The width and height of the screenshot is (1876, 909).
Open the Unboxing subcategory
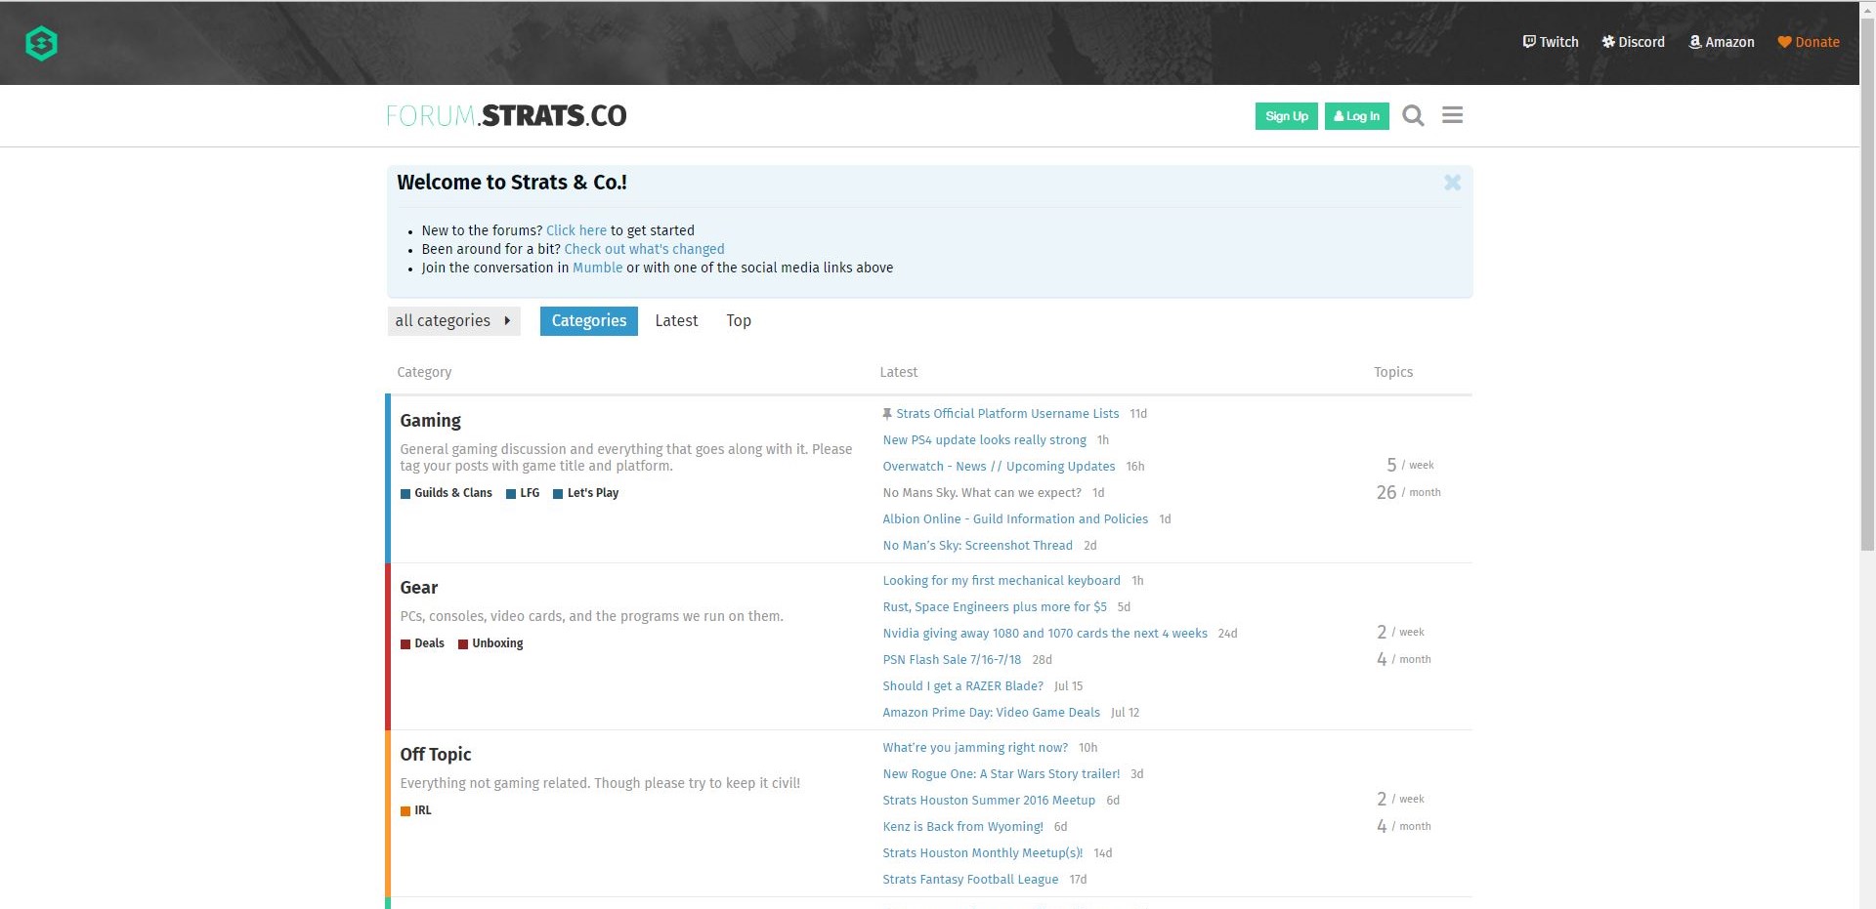490,643
